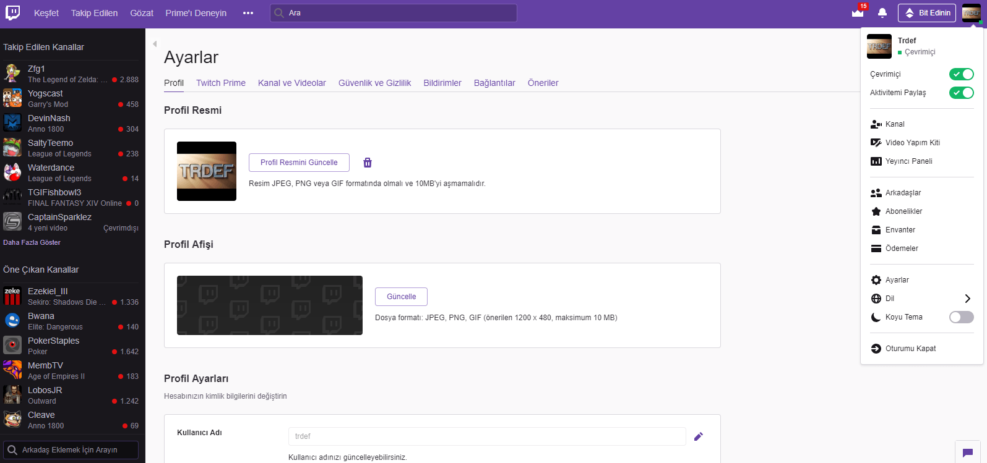Edit username with pencil icon

(699, 436)
